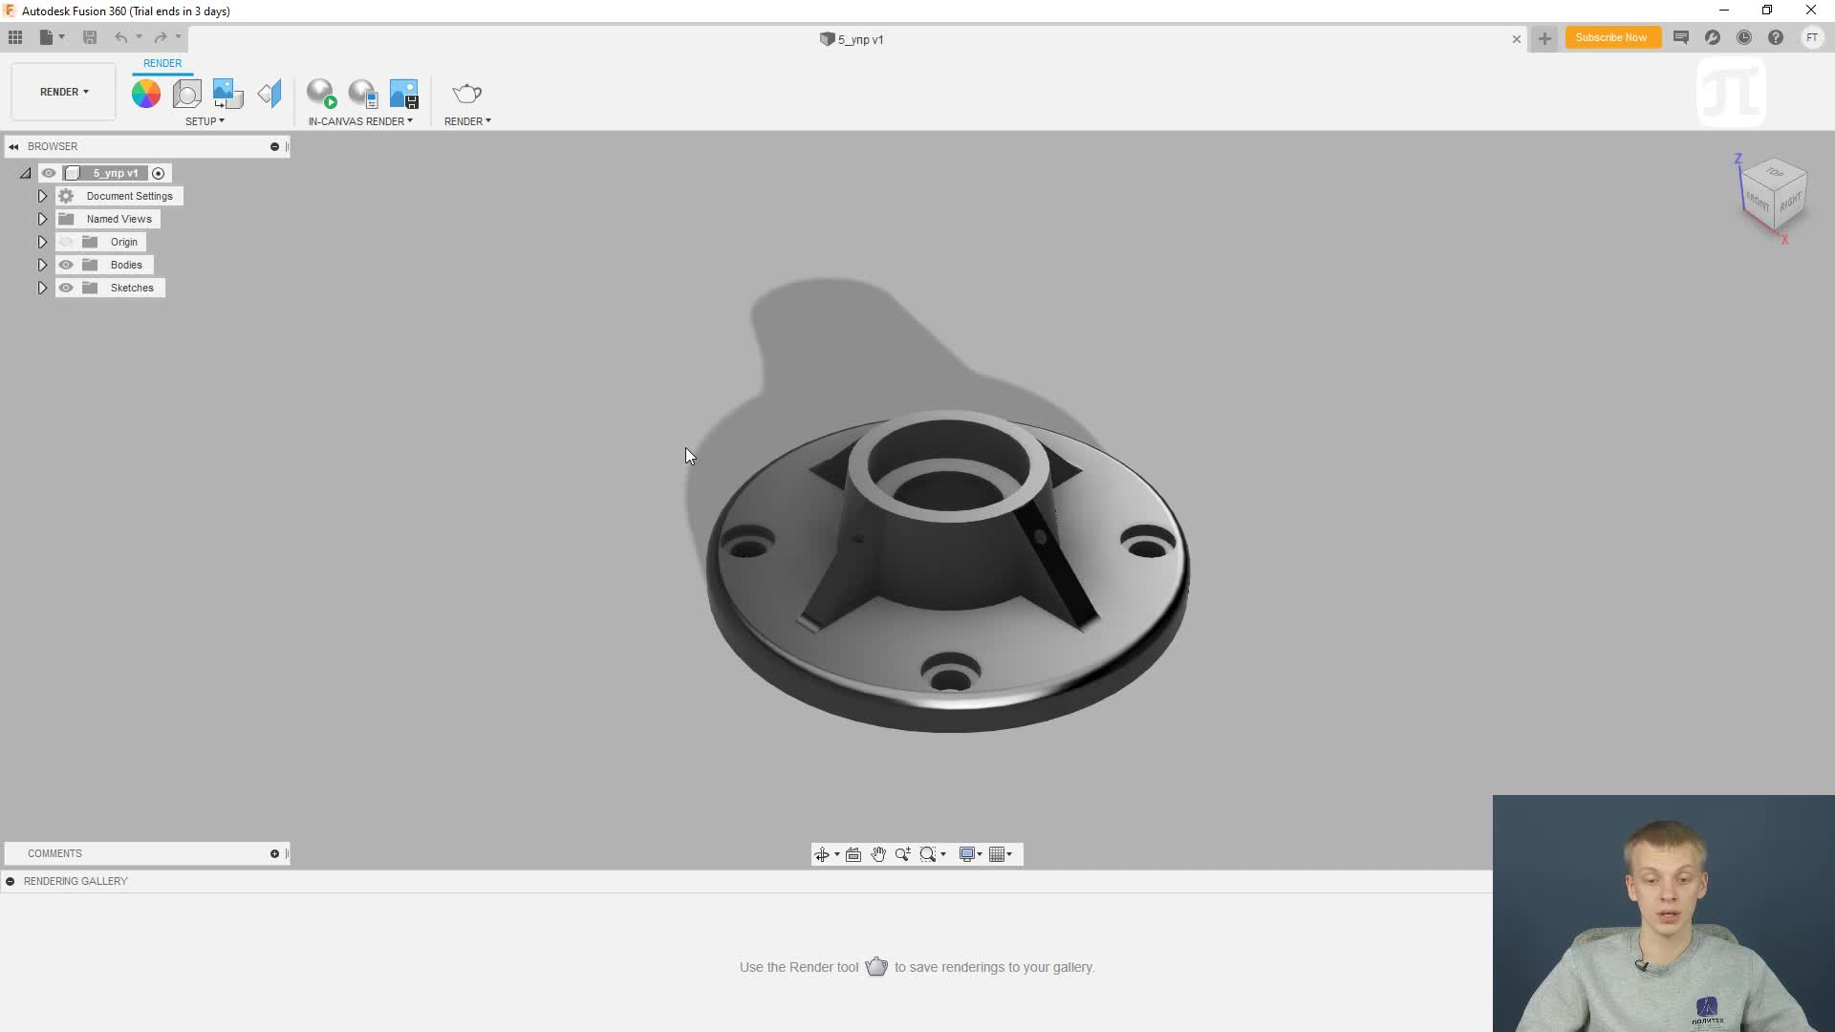1835x1032 pixels.
Task: Open the Scene Settings tool
Action: pyautogui.click(x=187, y=94)
